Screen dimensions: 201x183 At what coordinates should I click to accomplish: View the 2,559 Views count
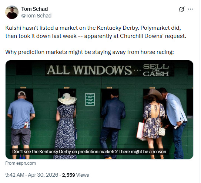76,175
